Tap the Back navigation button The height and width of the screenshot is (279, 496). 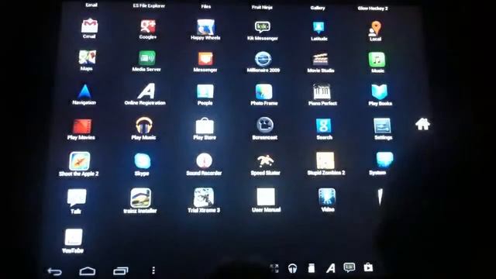[x=54, y=271]
